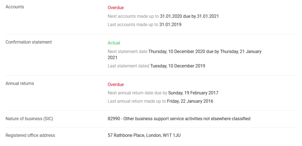Click last accounts made up to 31.01.2019
This screenshot has width=302, height=146.
tap(170, 25)
